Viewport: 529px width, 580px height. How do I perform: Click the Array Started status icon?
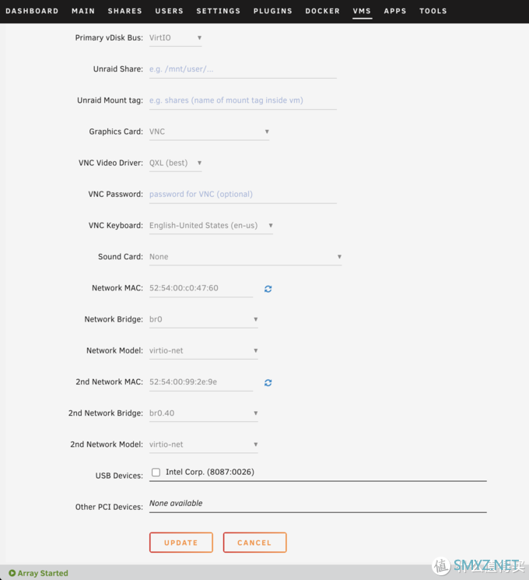(12, 573)
